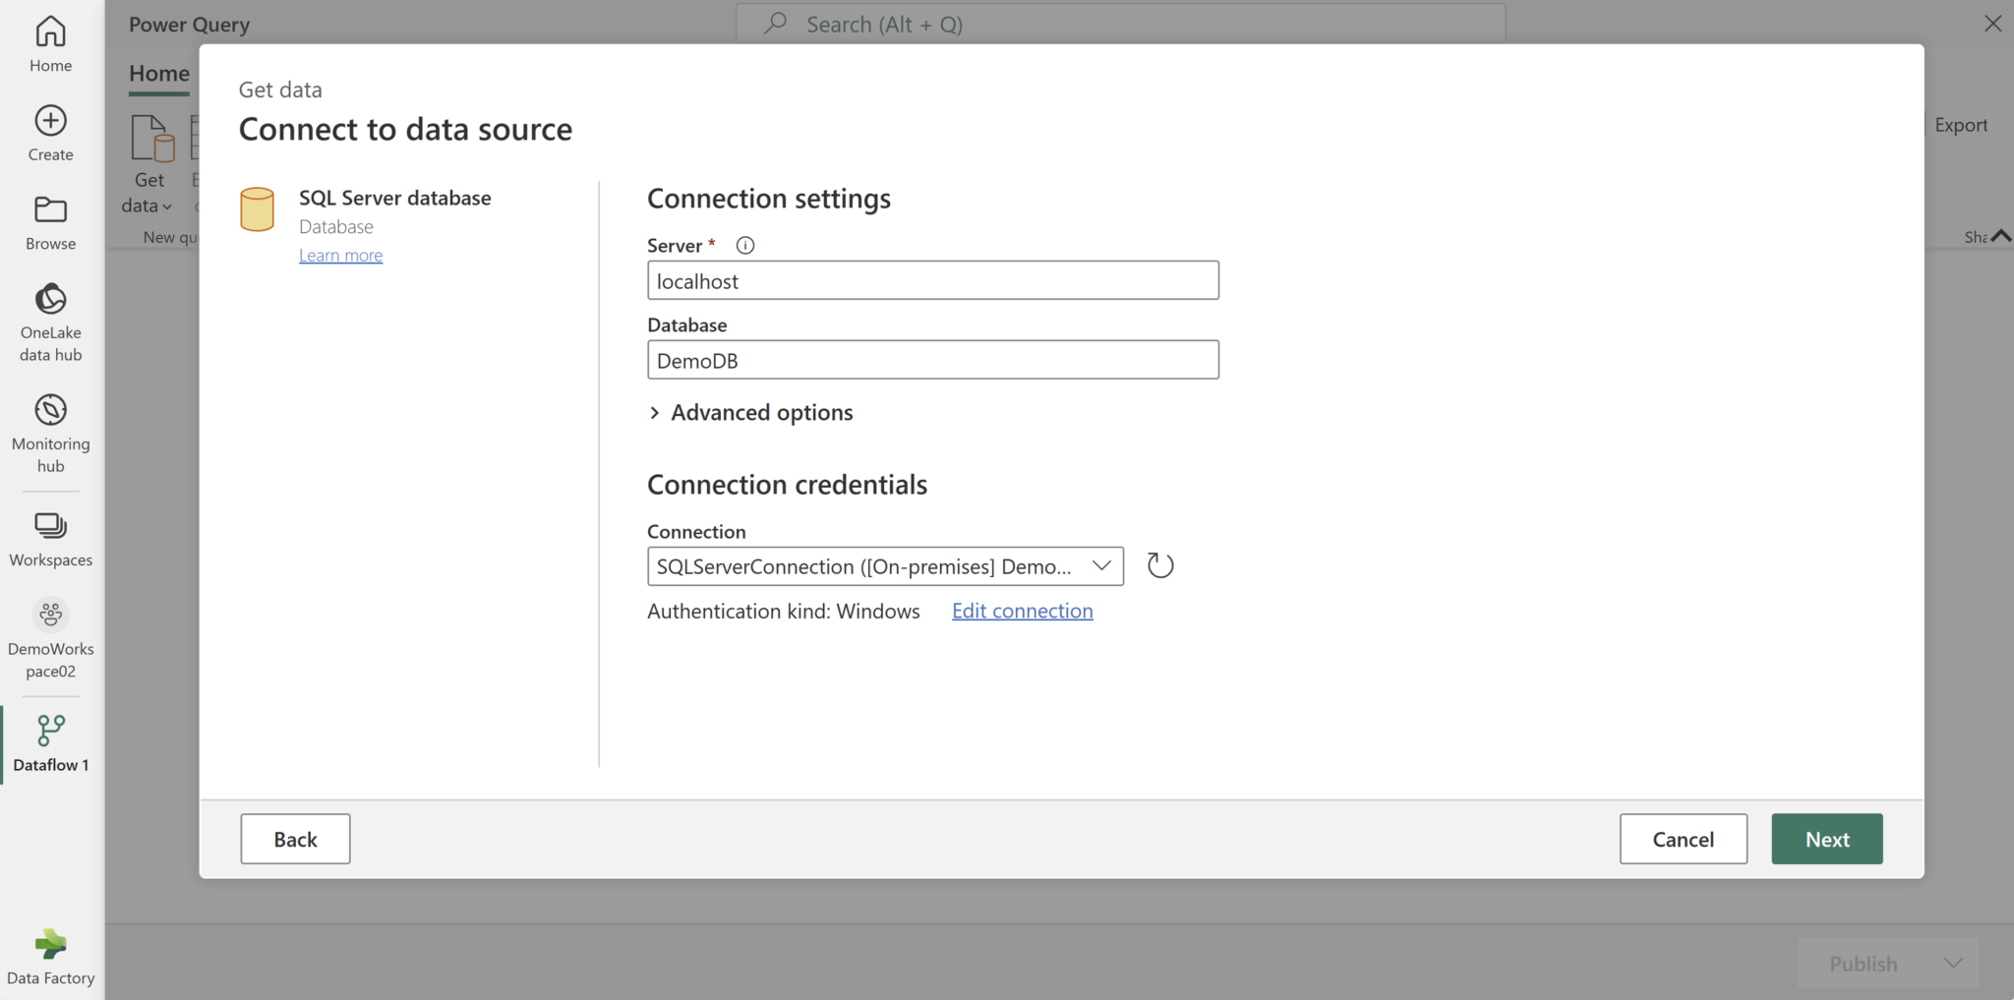Click the Next button
This screenshot has width=2014, height=1000.
1825,838
